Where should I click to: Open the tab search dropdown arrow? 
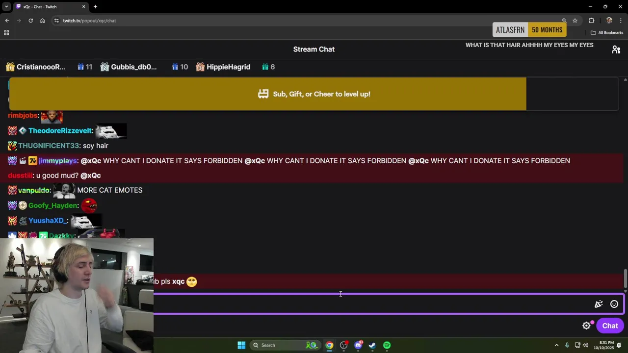[x=6, y=6]
